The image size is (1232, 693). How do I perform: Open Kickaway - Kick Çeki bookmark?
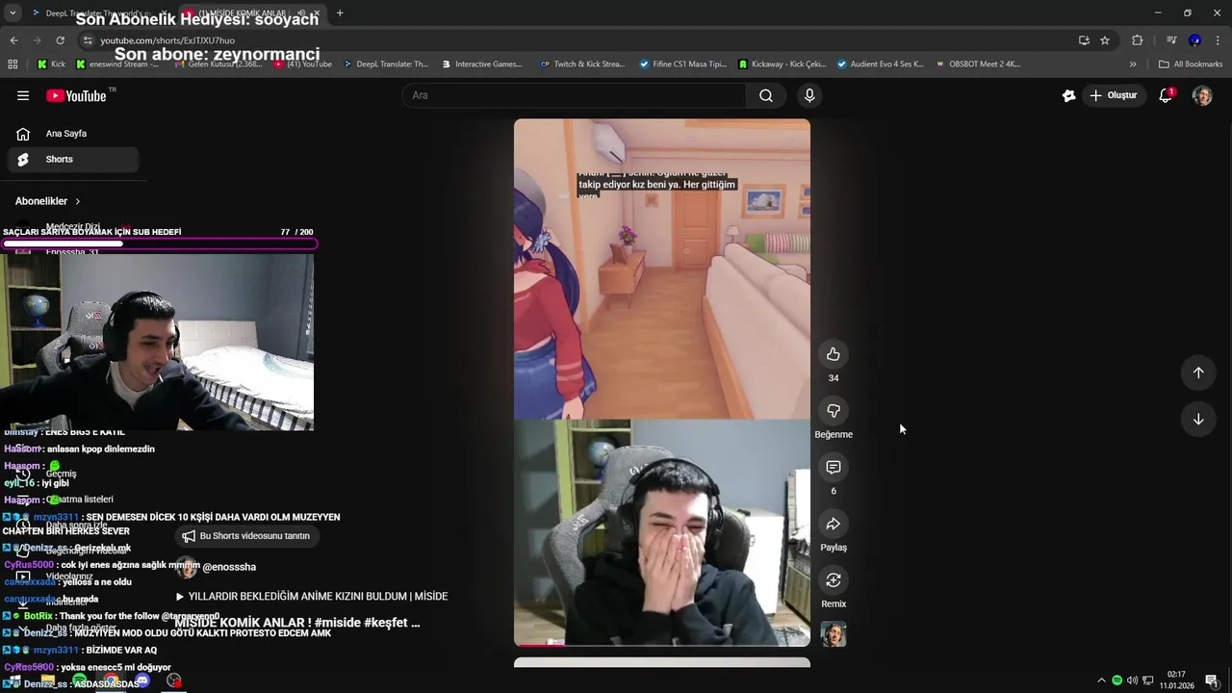pos(782,64)
